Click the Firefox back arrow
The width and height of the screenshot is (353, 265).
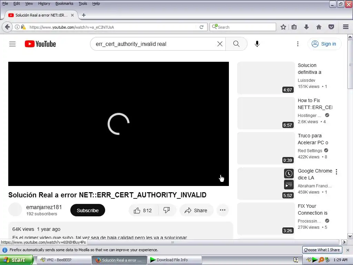[x=7, y=27]
